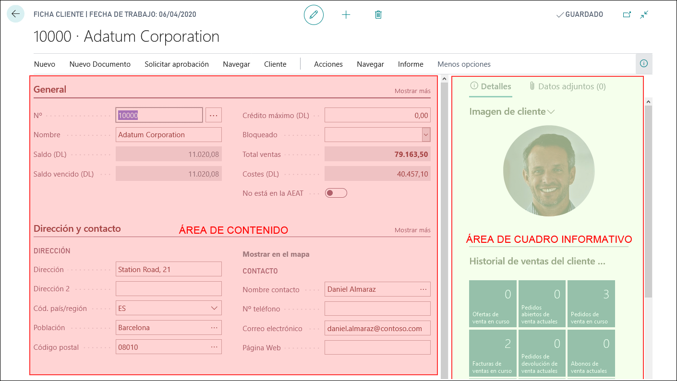
Task: Open the Cód. país/región dropdown
Action: (x=214, y=308)
